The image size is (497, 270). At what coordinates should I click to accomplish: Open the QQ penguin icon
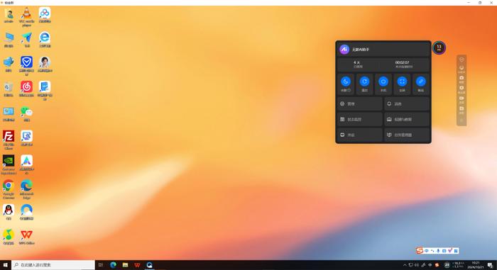(x=9, y=212)
